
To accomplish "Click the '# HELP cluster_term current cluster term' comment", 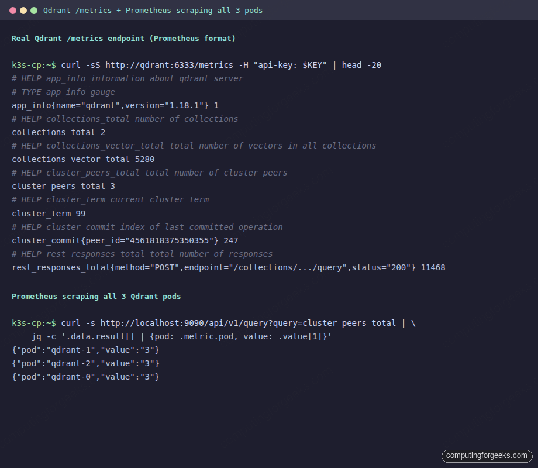I will coord(110,199).
